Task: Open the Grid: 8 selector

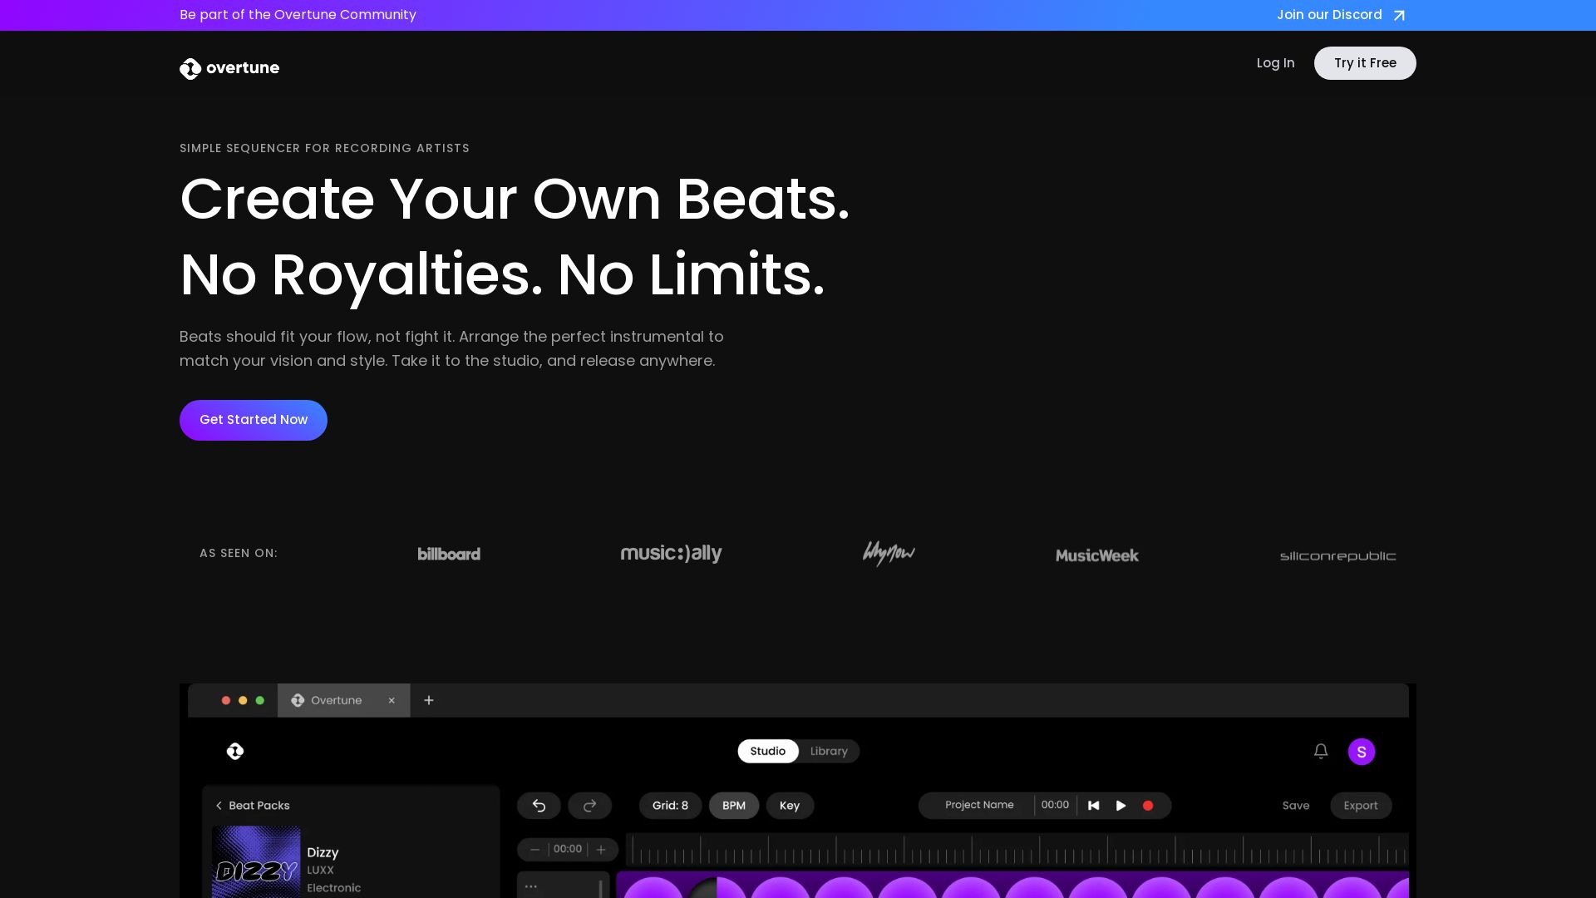Action: coord(670,806)
